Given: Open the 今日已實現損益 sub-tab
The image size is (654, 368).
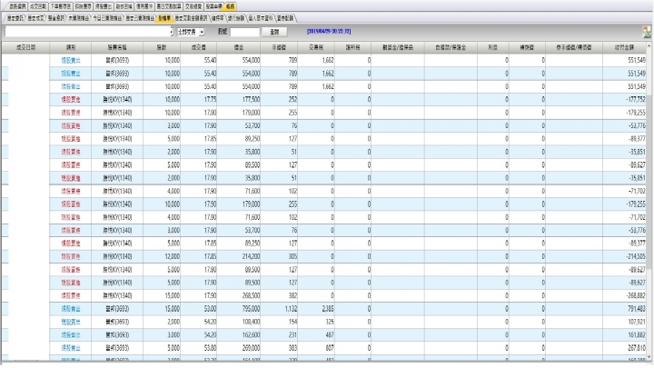Looking at the screenshot, I should [107, 18].
